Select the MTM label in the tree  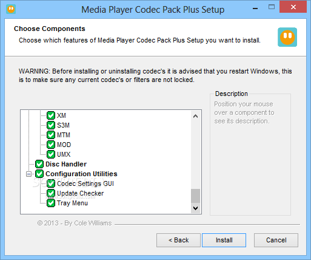(64, 135)
